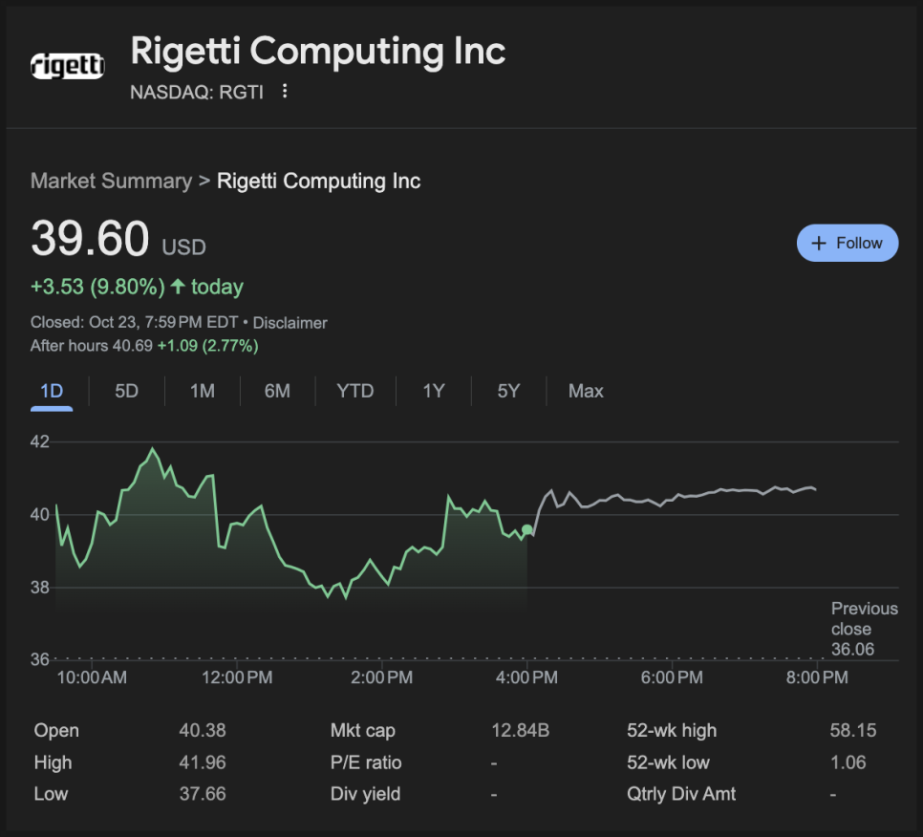Open the Market Summary breadcrumb link

click(111, 182)
